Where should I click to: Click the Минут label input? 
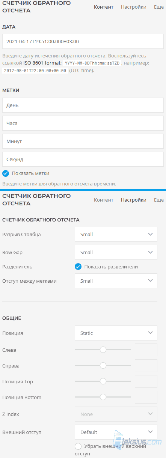pos(83,141)
